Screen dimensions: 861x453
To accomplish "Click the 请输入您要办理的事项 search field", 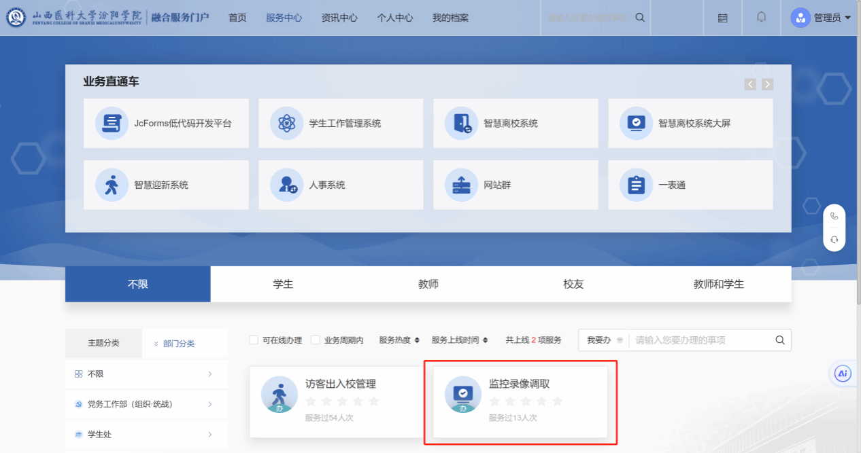I will (700, 340).
